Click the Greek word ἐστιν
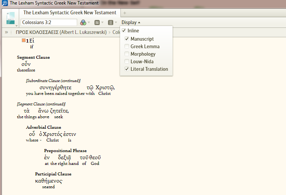Image resolution: width=286 pixels, height=195 pixels. point(70,134)
